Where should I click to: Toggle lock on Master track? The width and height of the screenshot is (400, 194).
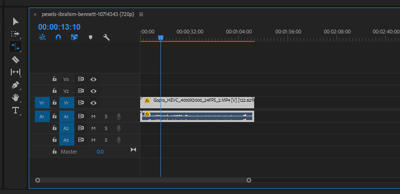(x=54, y=151)
